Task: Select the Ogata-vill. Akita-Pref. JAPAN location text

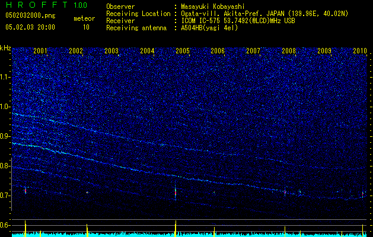Action: tap(264, 14)
